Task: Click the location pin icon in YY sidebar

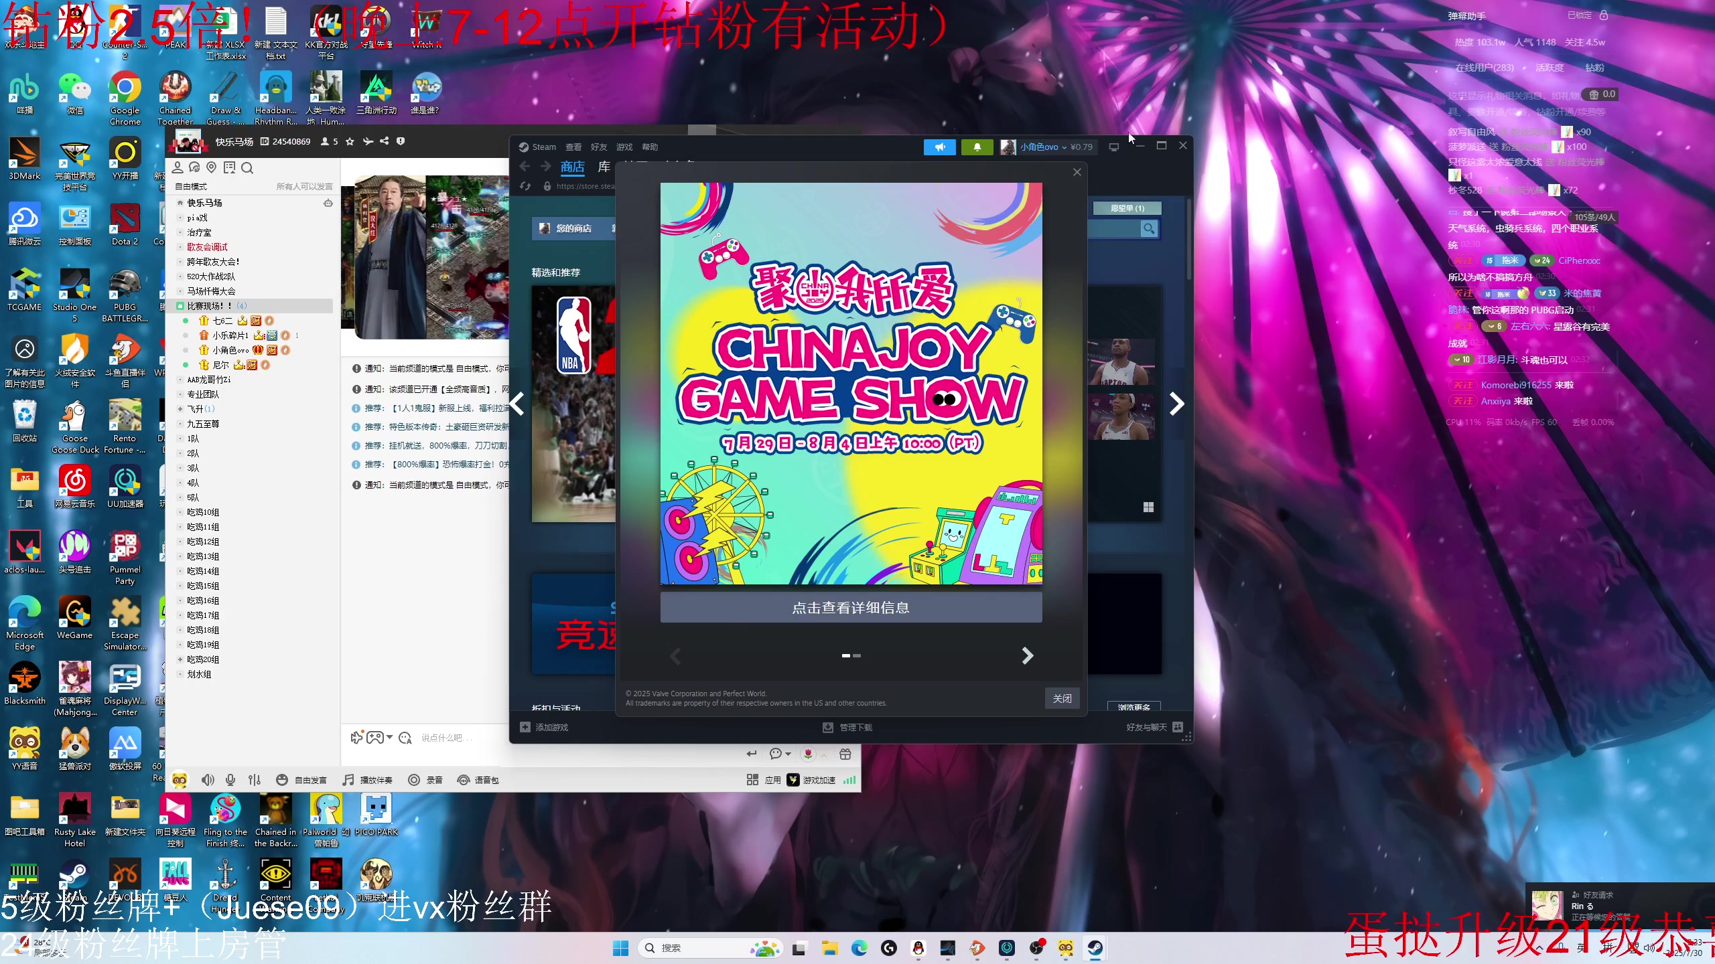Action: tap(212, 167)
